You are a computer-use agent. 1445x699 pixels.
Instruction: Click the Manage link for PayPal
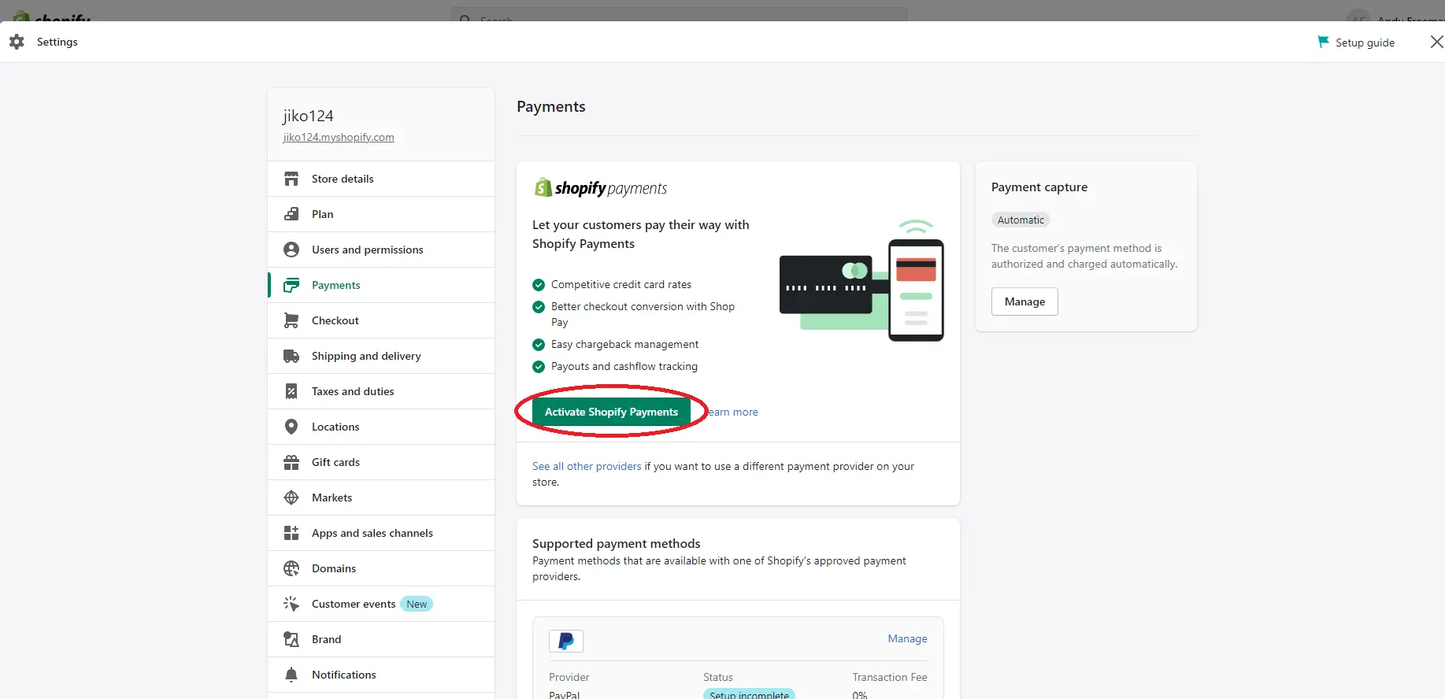click(x=907, y=638)
